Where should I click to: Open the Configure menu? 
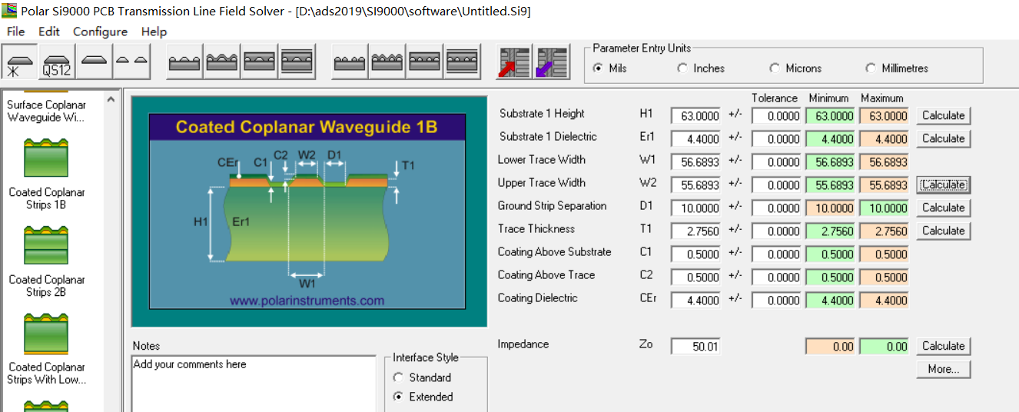point(100,32)
